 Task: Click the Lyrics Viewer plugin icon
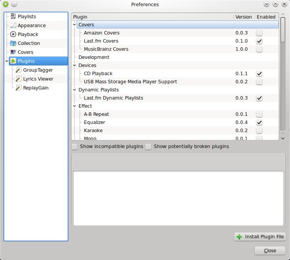click(19, 79)
